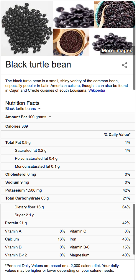Select the Protein 21 g row
The width and height of the screenshot is (136, 280).
click(x=68, y=223)
